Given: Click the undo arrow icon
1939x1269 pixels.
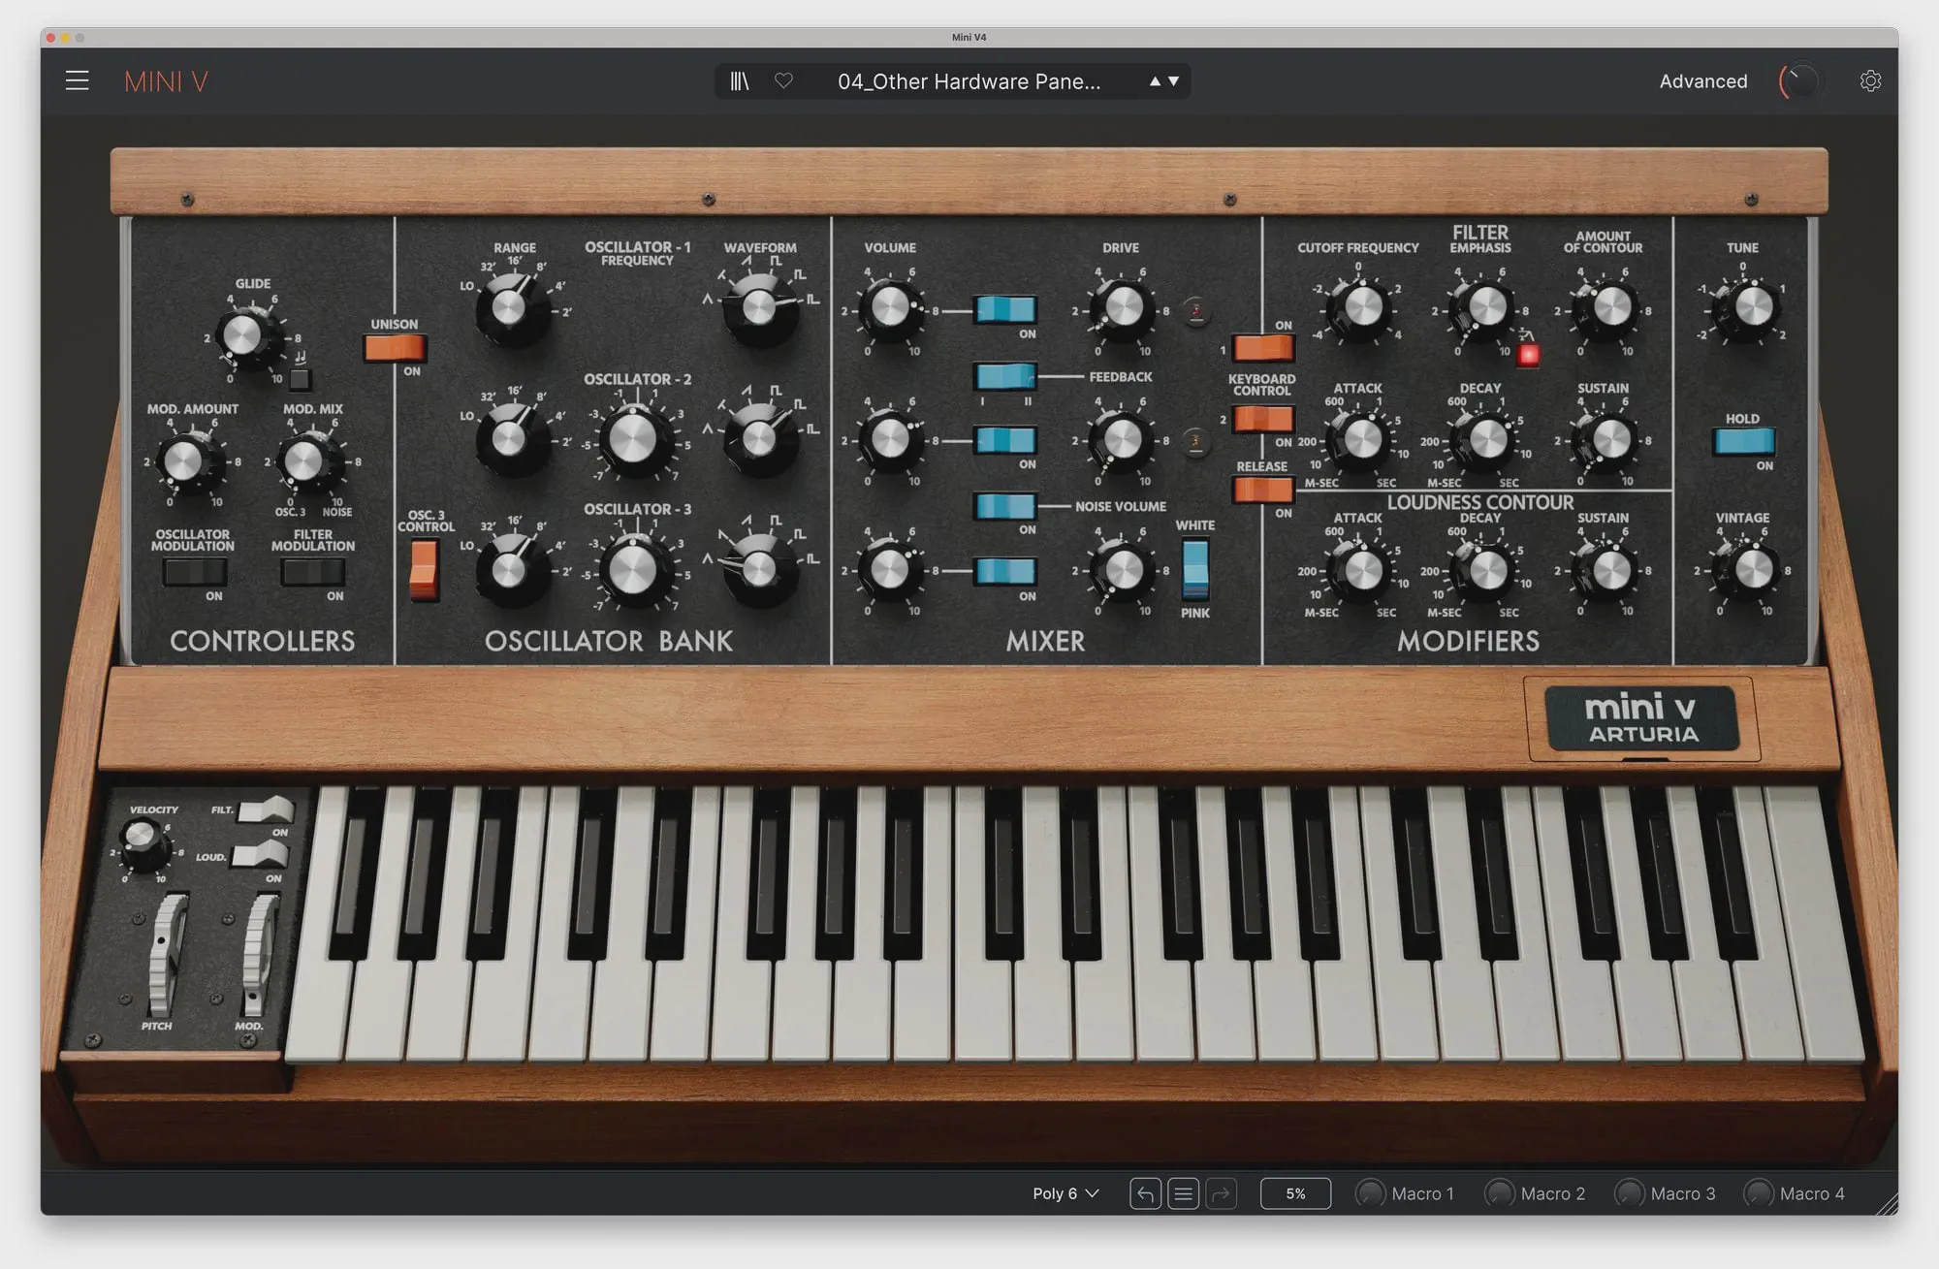Looking at the screenshot, I should point(1145,1193).
